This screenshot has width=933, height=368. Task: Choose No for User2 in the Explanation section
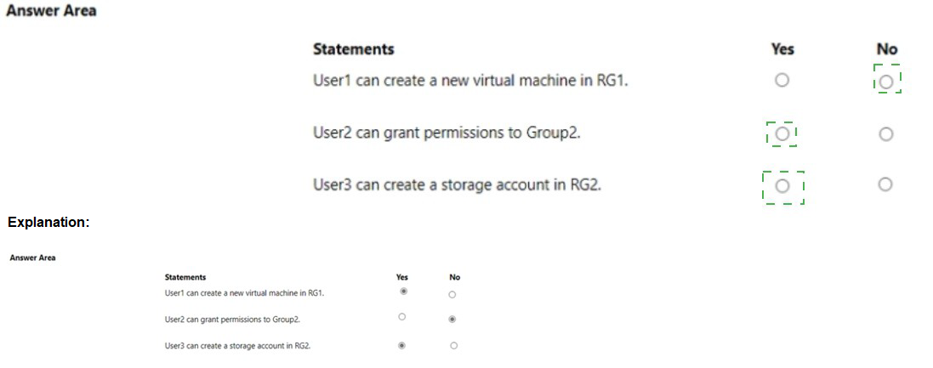[452, 320]
